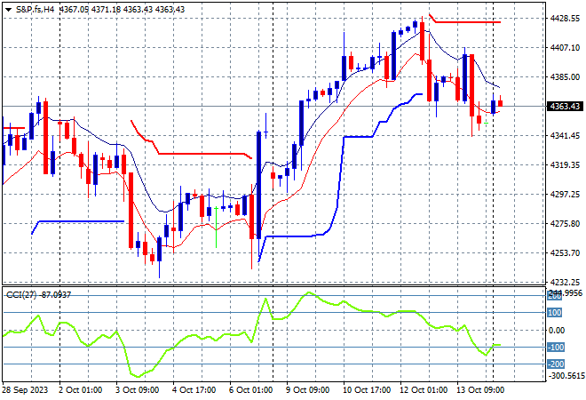The image size is (586, 400).
Task: Click the CCI 0.00 level label
Action: (x=557, y=330)
